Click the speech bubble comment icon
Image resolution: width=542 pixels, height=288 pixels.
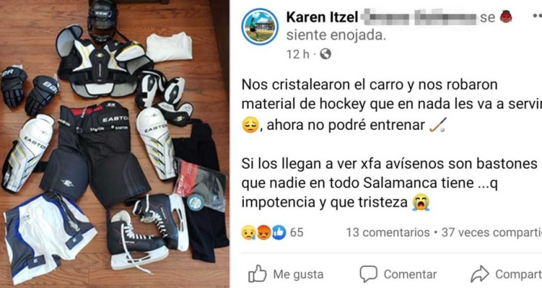pyautogui.click(x=368, y=274)
